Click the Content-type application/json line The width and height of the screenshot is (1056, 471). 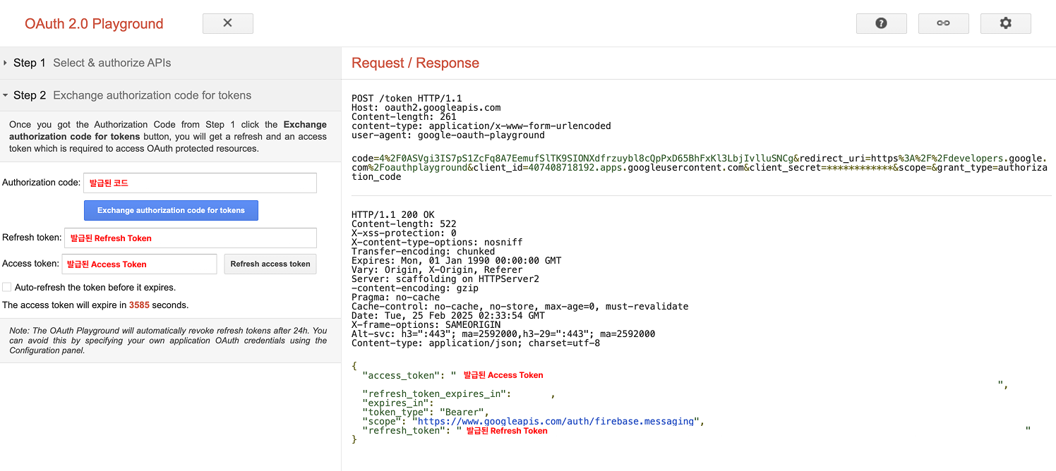[x=476, y=343]
